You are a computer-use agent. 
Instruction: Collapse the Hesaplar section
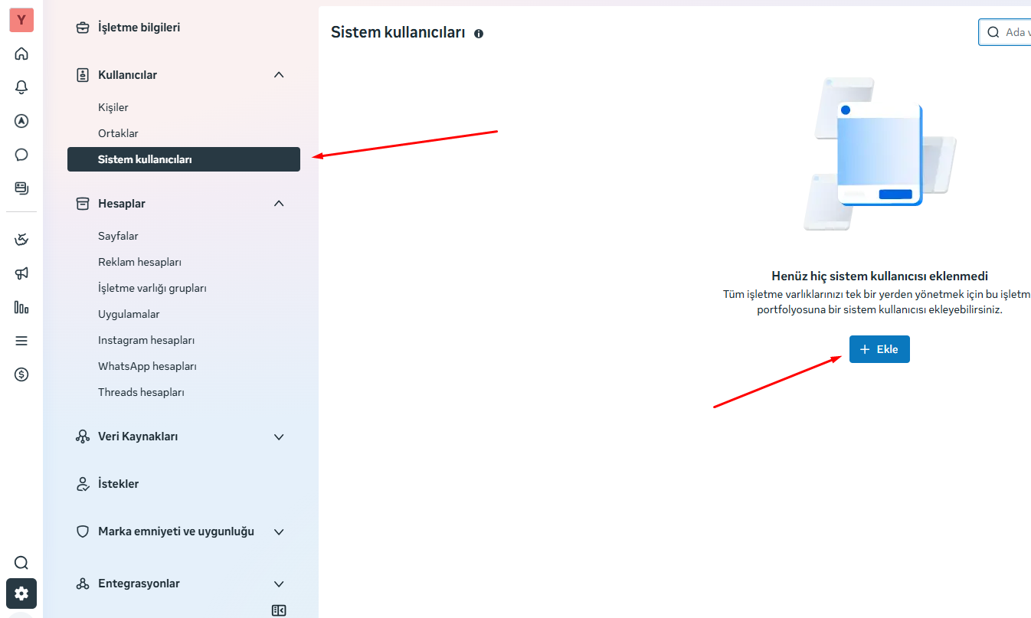279,204
